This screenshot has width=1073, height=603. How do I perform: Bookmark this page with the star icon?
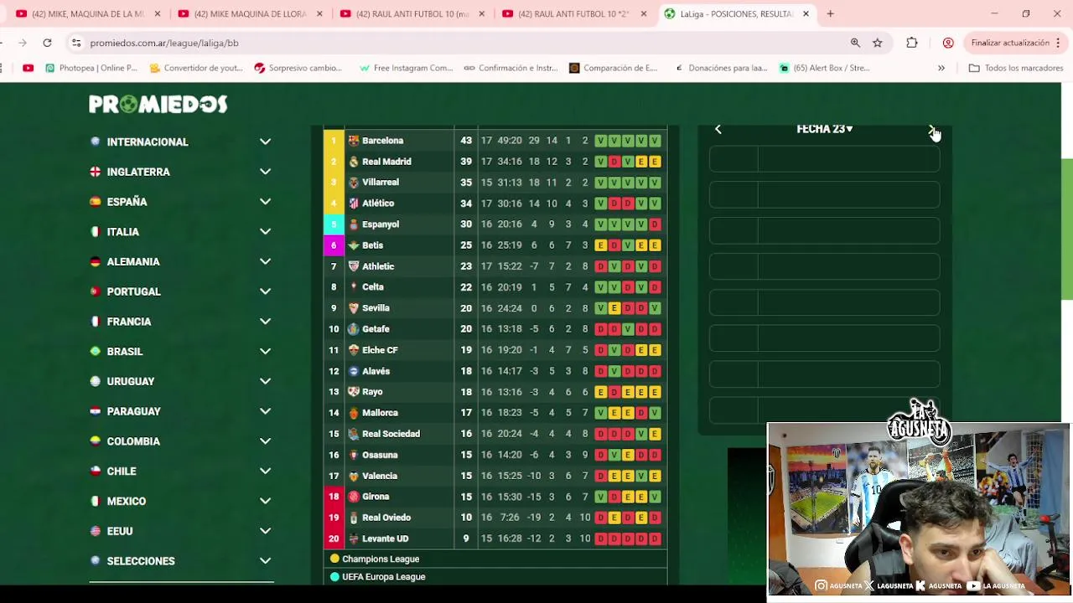point(878,43)
